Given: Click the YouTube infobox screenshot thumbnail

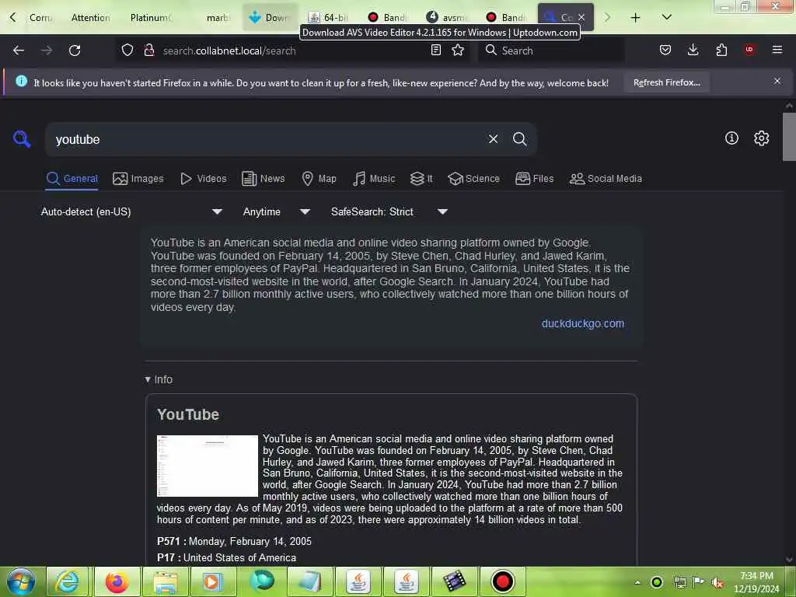Looking at the screenshot, I should (208, 466).
